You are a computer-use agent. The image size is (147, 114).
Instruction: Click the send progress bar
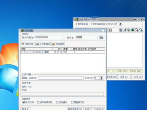[x=63, y=94]
